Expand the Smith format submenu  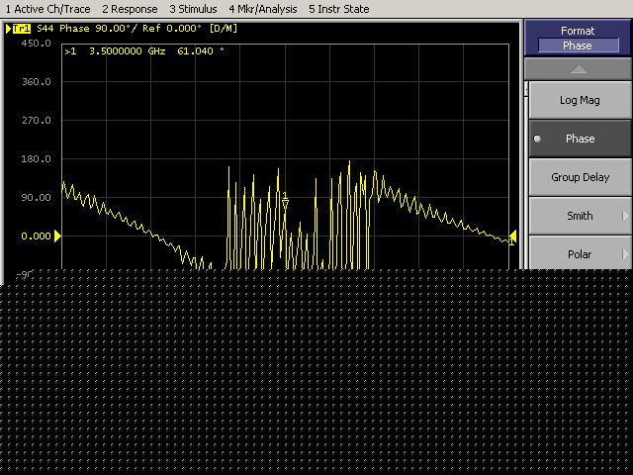pyautogui.click(x=580, y=216)
